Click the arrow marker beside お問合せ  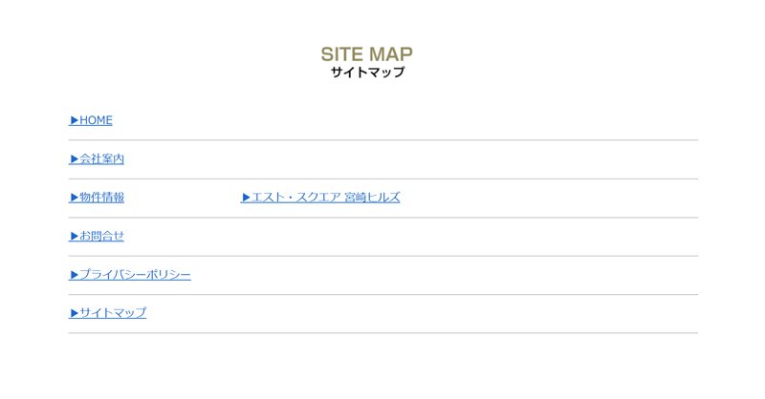pyautogui.click(x=74, y=236)
